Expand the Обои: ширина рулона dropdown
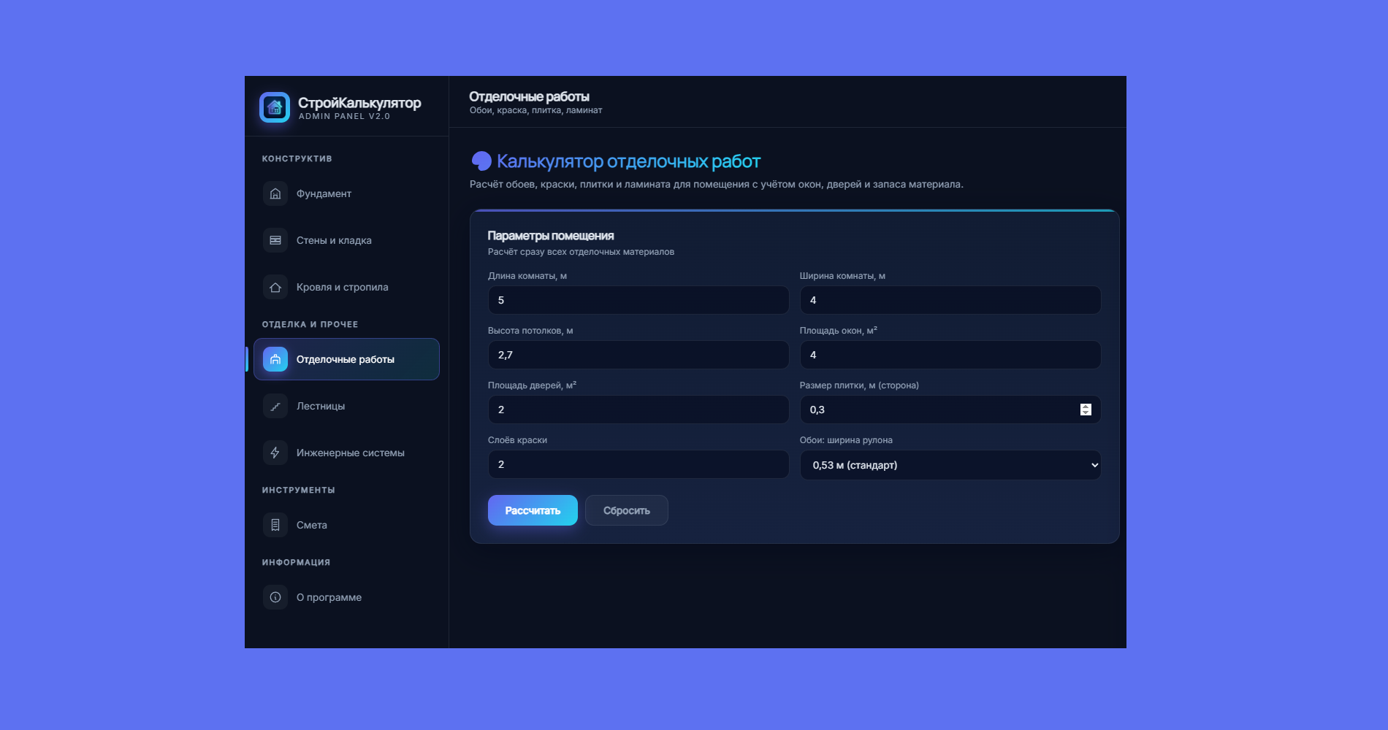This screenshot has height=730, width=1388. click(x=950, y=465)
